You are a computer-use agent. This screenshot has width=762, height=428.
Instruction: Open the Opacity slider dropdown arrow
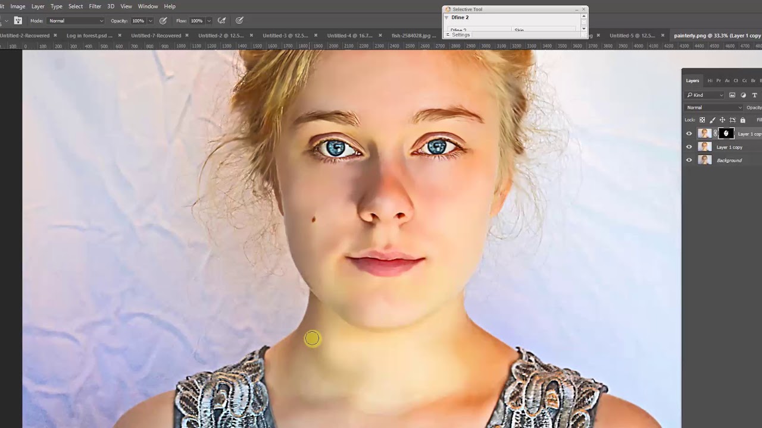tap(150, 21)
